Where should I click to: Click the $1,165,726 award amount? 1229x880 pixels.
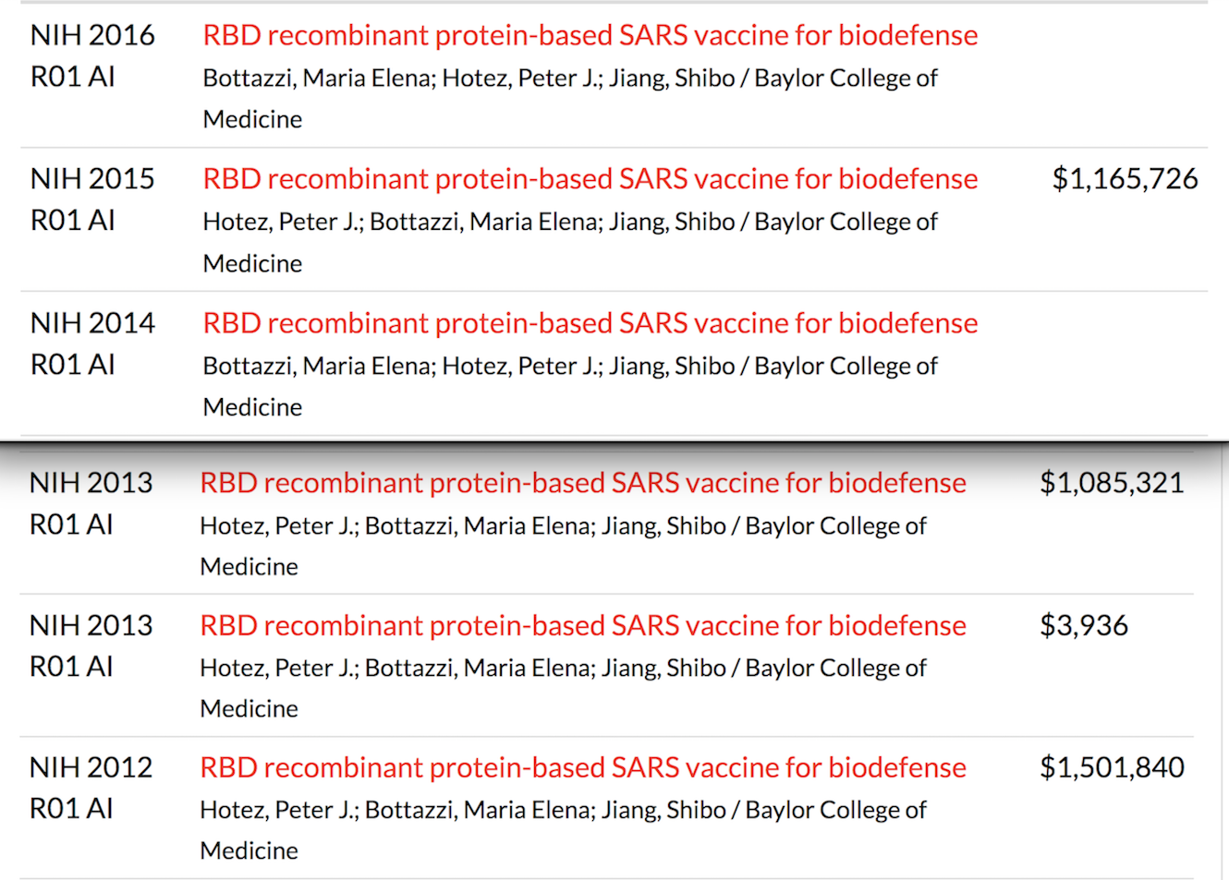[x=1125, y=179]
